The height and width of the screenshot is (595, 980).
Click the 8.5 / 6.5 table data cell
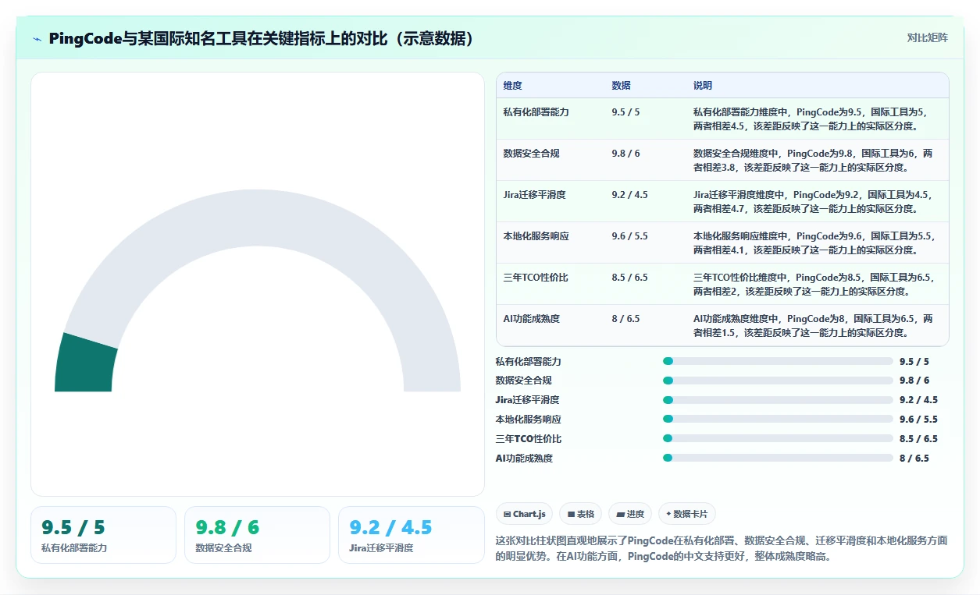tap(630, 278)
